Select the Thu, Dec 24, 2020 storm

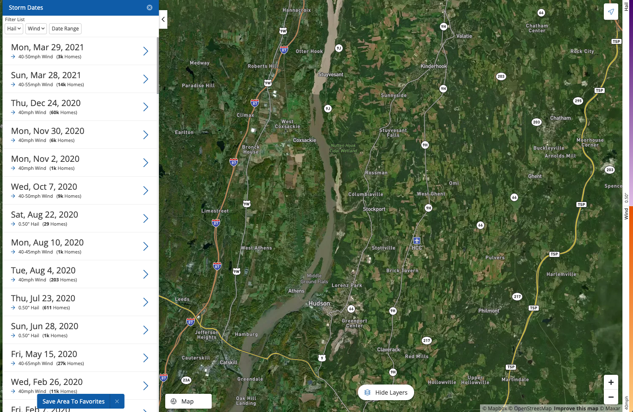80,107
